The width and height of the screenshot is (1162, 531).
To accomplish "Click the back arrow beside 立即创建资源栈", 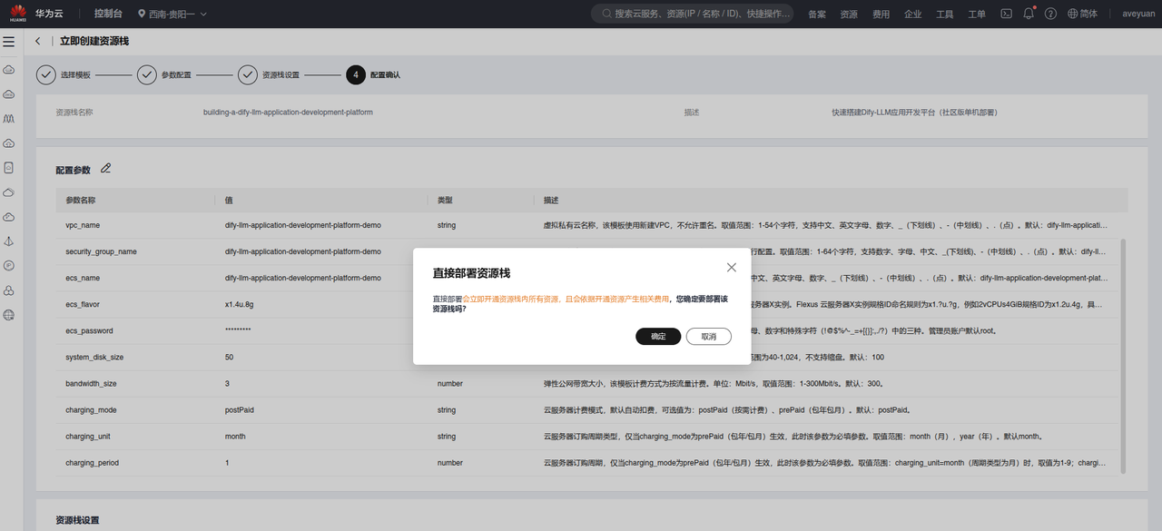I will (x=38, y=42).
